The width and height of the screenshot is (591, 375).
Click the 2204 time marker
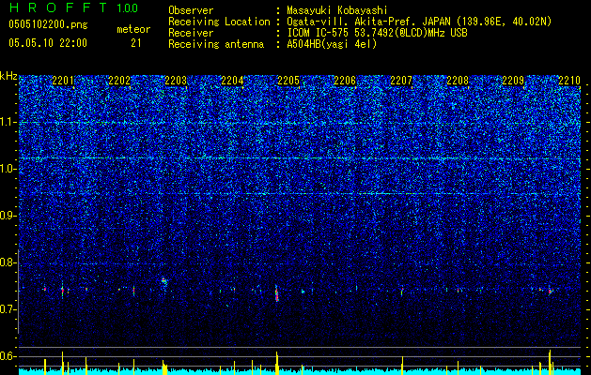point(232,81)
